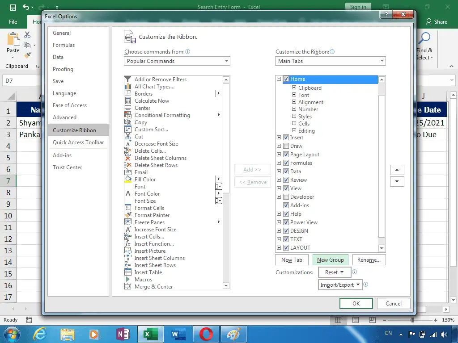Click the Undo arrow in the Excel title bar
This screenshot has width=458, height=343.
tap(25, 7)
